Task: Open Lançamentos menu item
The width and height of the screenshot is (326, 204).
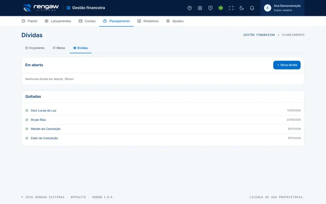Action: [58, 21]
